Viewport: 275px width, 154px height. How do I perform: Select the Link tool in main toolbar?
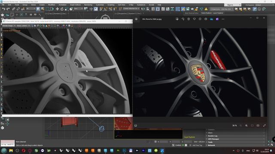pos(13,9)
